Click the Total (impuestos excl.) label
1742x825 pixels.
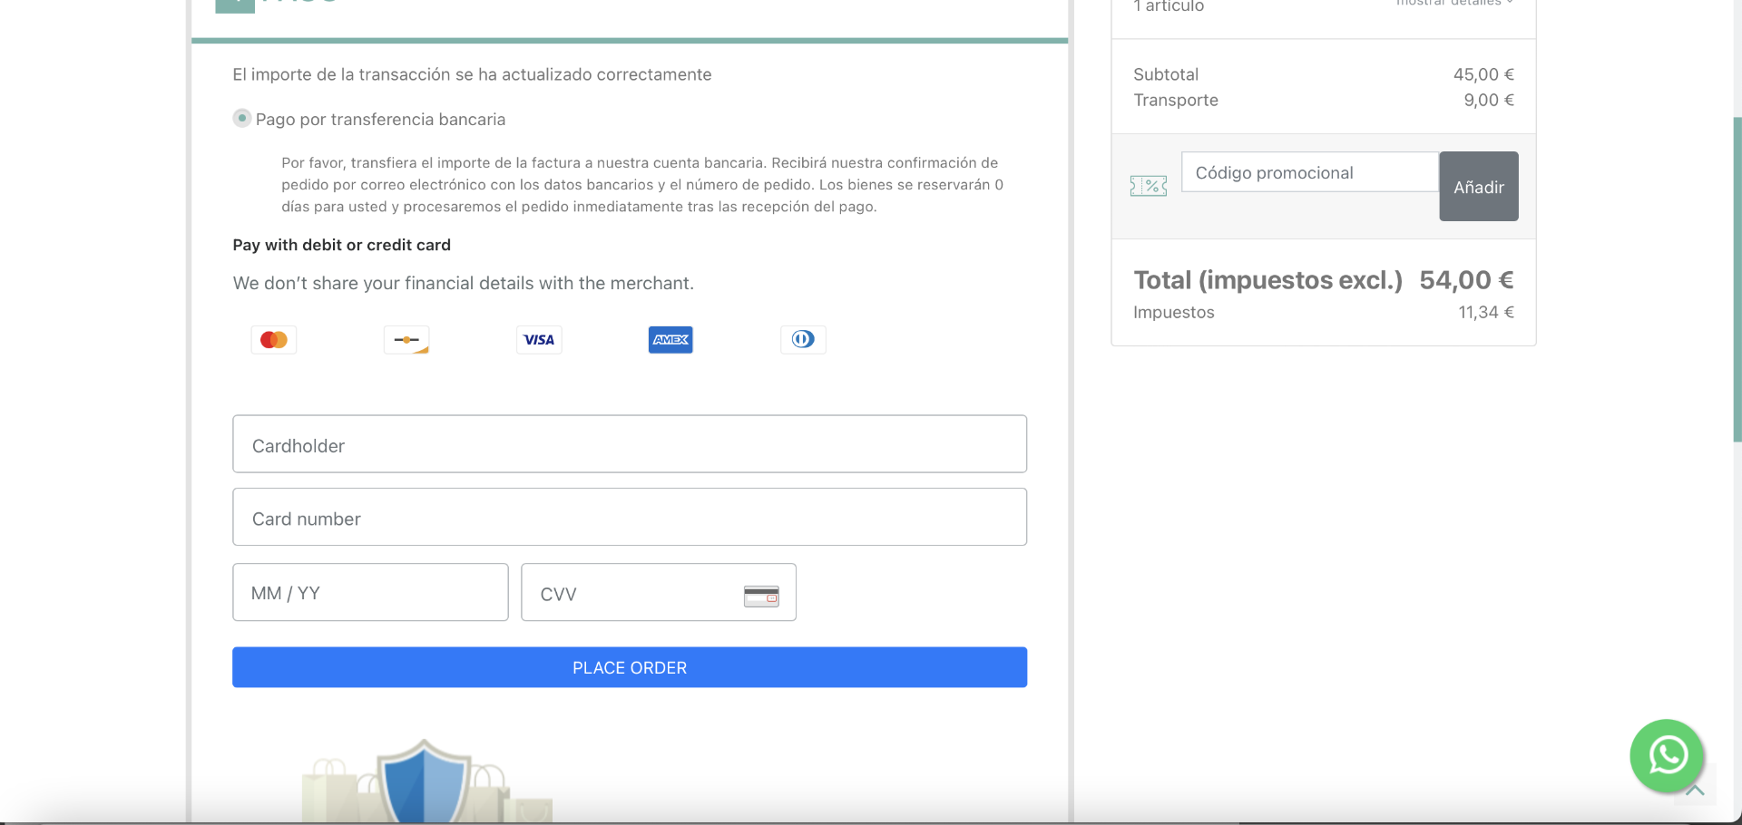pos(1267,280)
